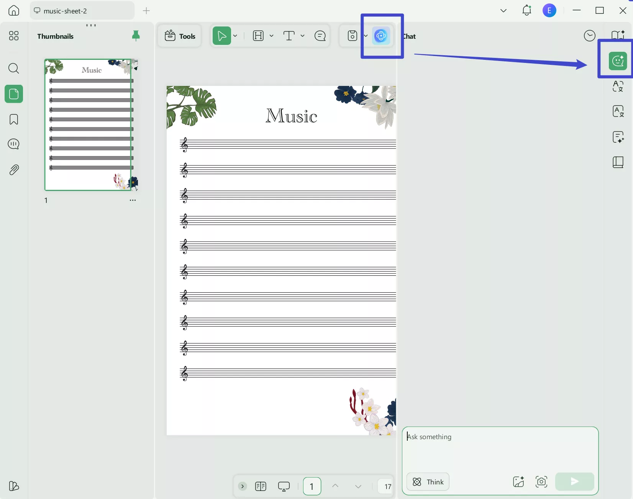Open the Attachments panel via the paperclip icon
Screen dimensions: 633x499
point(13,170)
